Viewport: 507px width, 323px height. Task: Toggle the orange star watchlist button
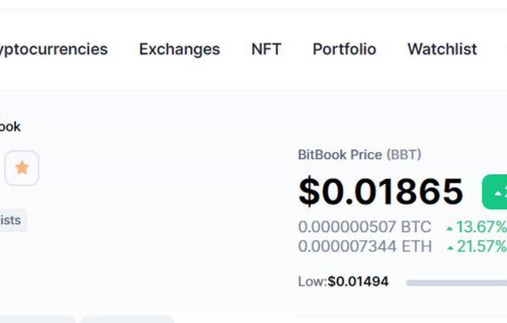pyautogui.click(x=22, y=168)
